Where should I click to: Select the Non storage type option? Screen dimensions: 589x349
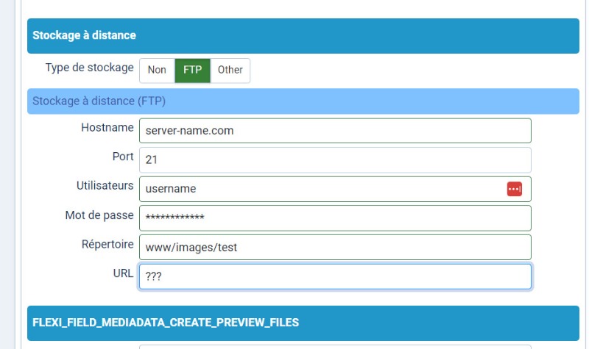click(x=157, y=70)
